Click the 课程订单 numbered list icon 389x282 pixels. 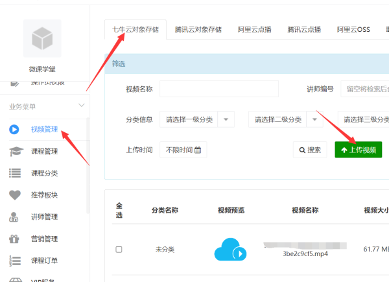(15, 261)
